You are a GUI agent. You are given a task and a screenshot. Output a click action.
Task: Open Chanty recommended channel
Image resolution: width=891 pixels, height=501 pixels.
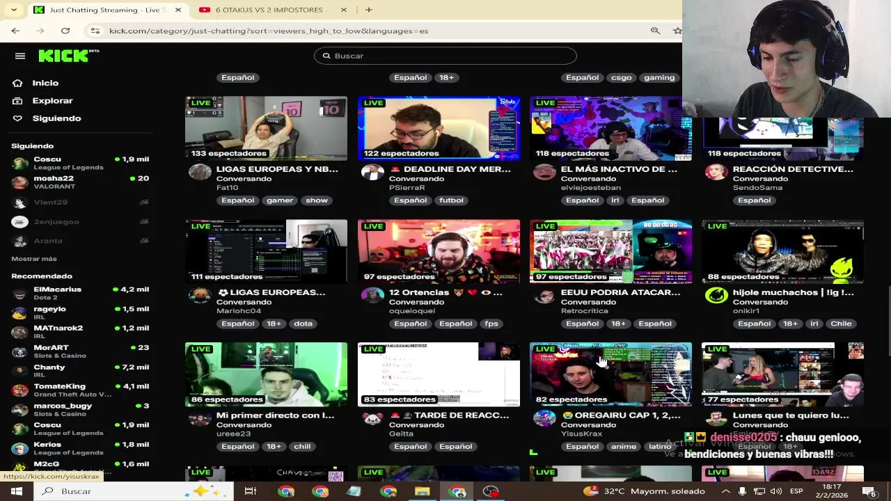point(80,371)
